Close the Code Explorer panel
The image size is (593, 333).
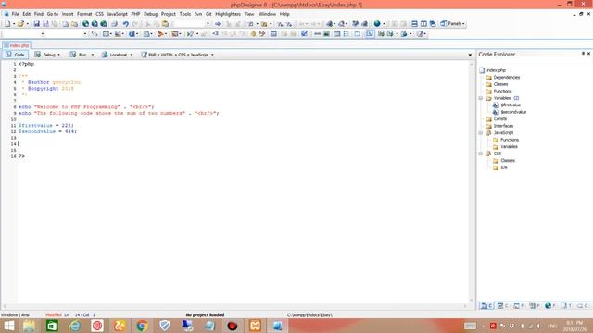(589, 54)
